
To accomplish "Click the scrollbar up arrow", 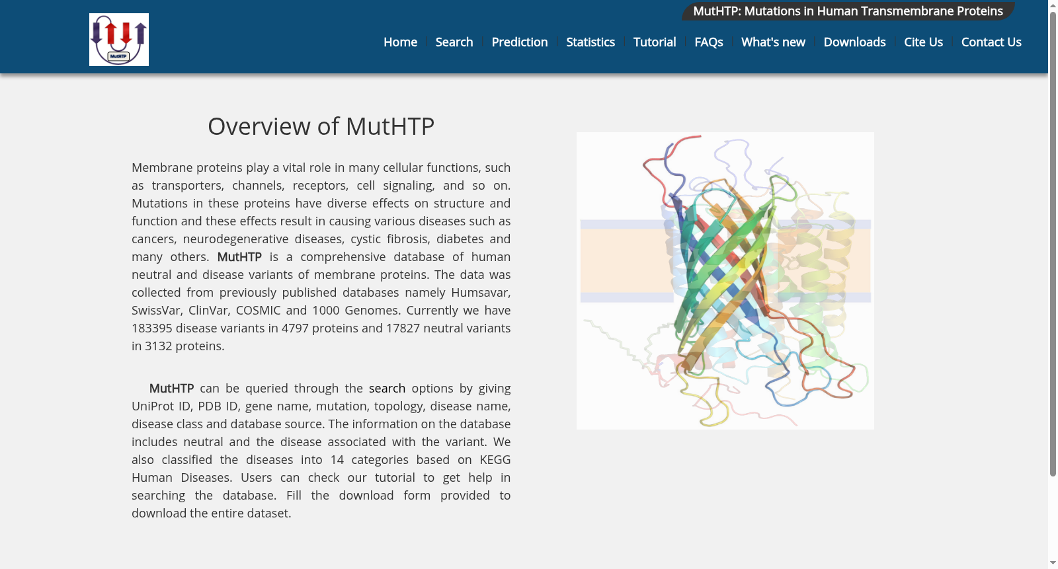I will 1053,5.
